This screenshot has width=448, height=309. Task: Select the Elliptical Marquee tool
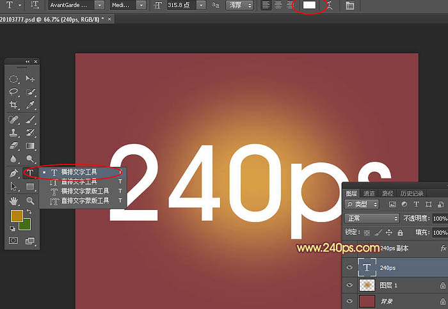coord(13,79)
